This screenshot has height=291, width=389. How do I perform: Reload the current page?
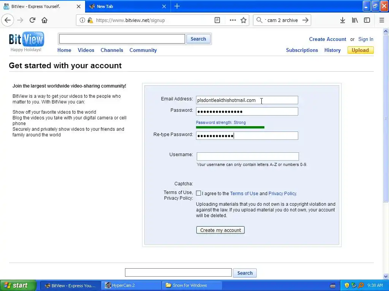pos(32,20)
